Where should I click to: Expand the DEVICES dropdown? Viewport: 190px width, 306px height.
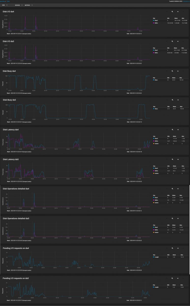click(x=19, y=5)
